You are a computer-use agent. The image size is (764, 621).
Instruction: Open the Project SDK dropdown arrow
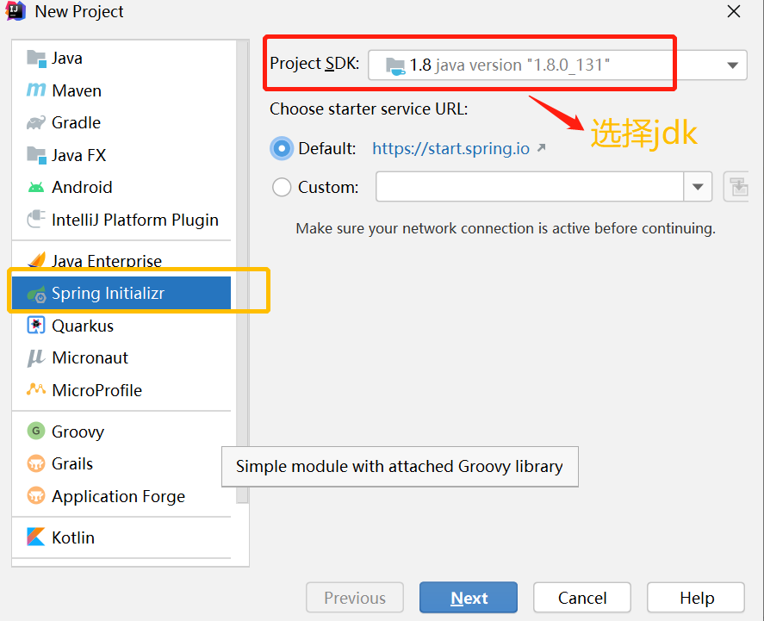[732, 65]
